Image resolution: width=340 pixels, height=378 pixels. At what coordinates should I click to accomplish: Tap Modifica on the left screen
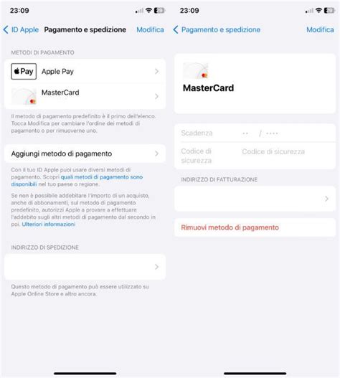(150, 29)
